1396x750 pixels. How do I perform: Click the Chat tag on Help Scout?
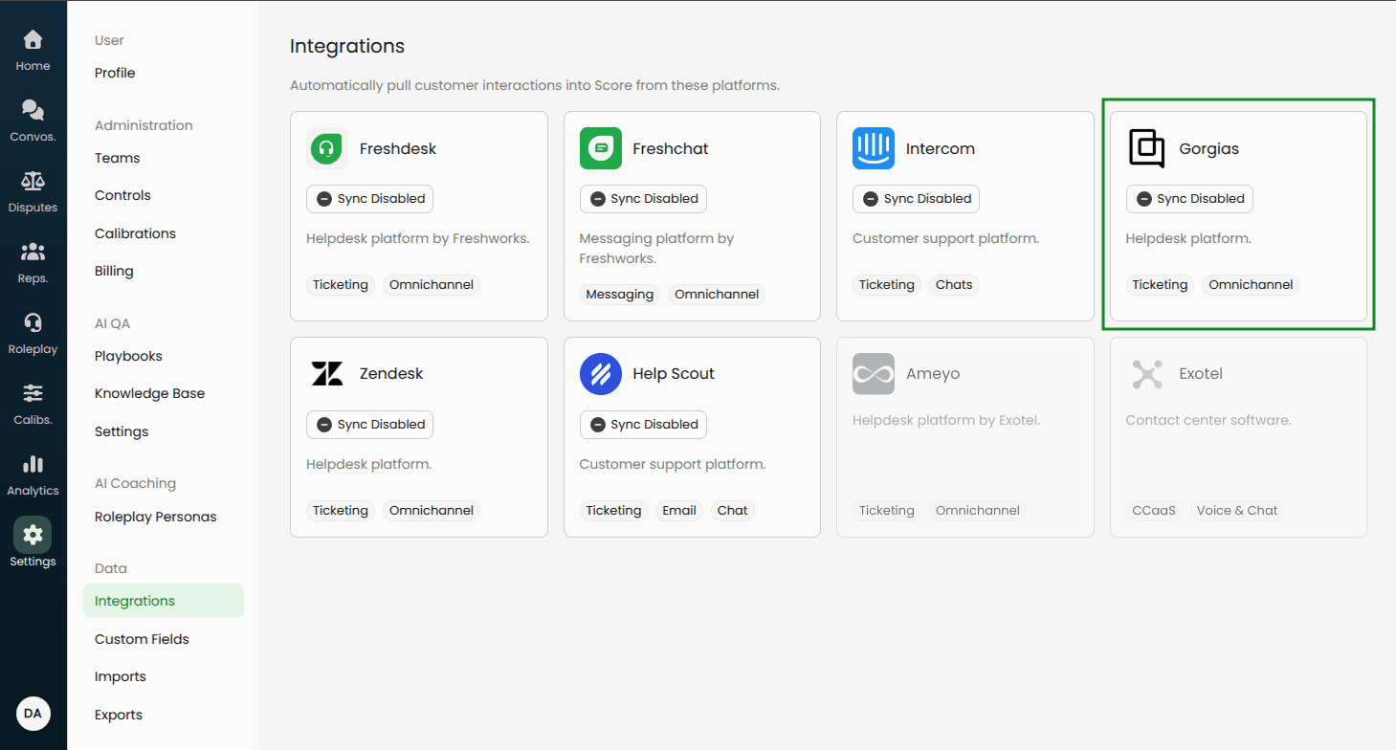[x=733, y=511]
